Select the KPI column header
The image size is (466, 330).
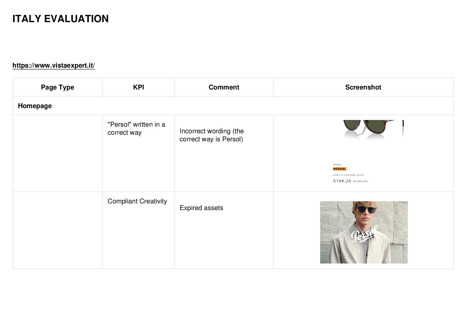pyautogui.click(x=138, y=87)
